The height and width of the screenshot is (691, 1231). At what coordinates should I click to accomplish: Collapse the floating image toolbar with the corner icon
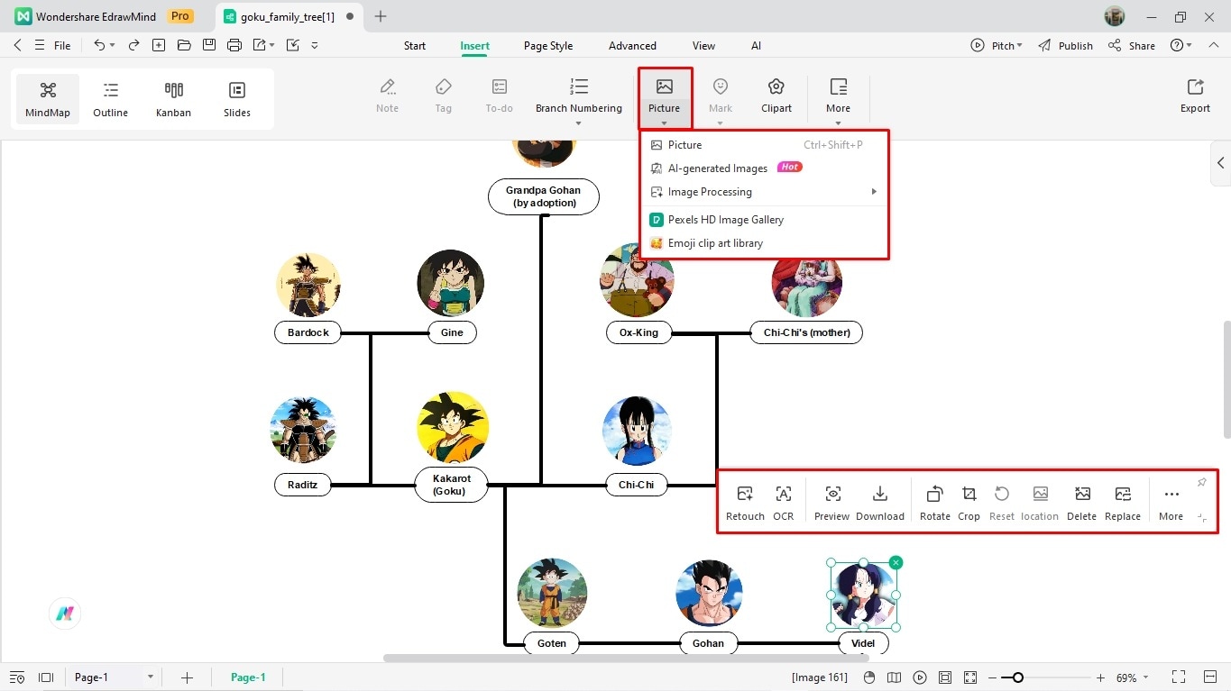(1202, 518)
